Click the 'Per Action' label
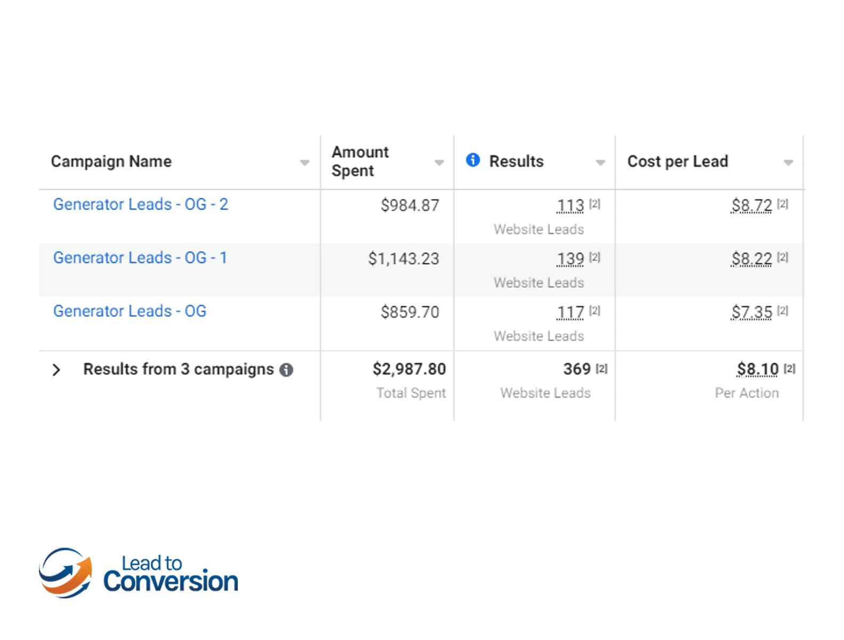Image resolution: width=844 pixels, height=640 pixels. click(x=746, y=393)
